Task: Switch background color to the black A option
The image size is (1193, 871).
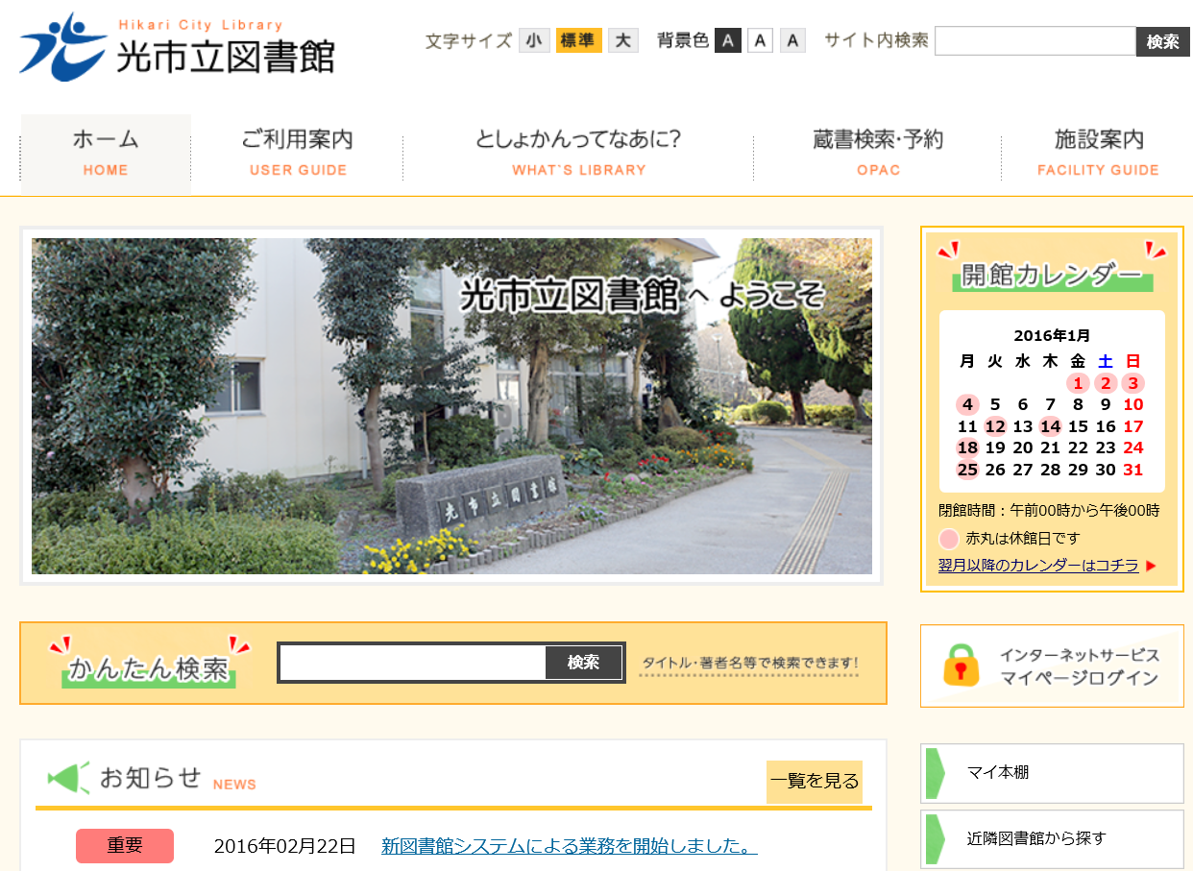Action: [728, 40]
